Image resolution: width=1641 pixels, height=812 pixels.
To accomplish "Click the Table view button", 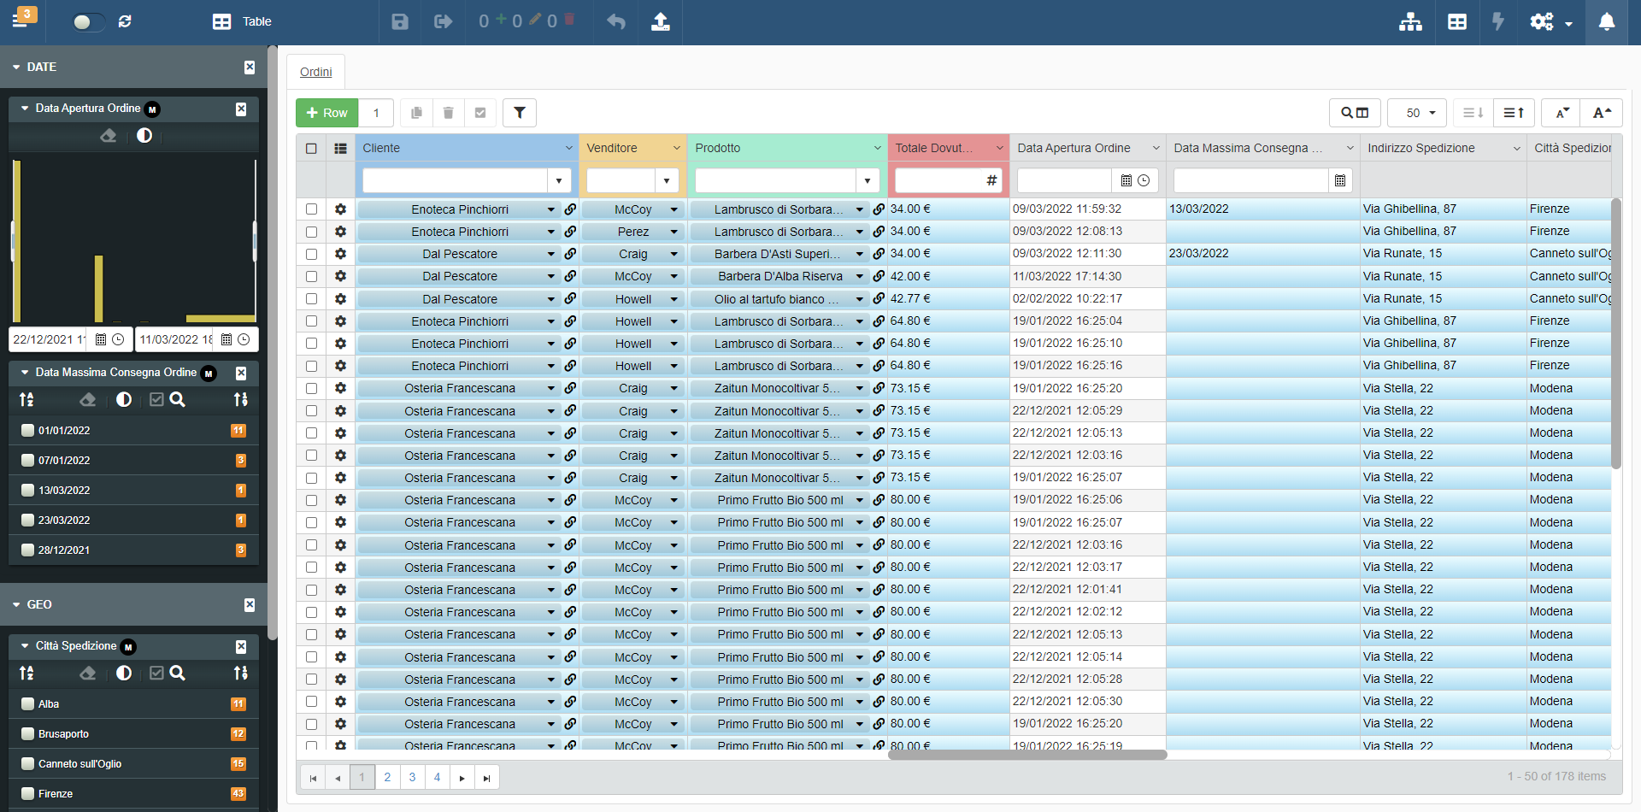I will 242,21.
